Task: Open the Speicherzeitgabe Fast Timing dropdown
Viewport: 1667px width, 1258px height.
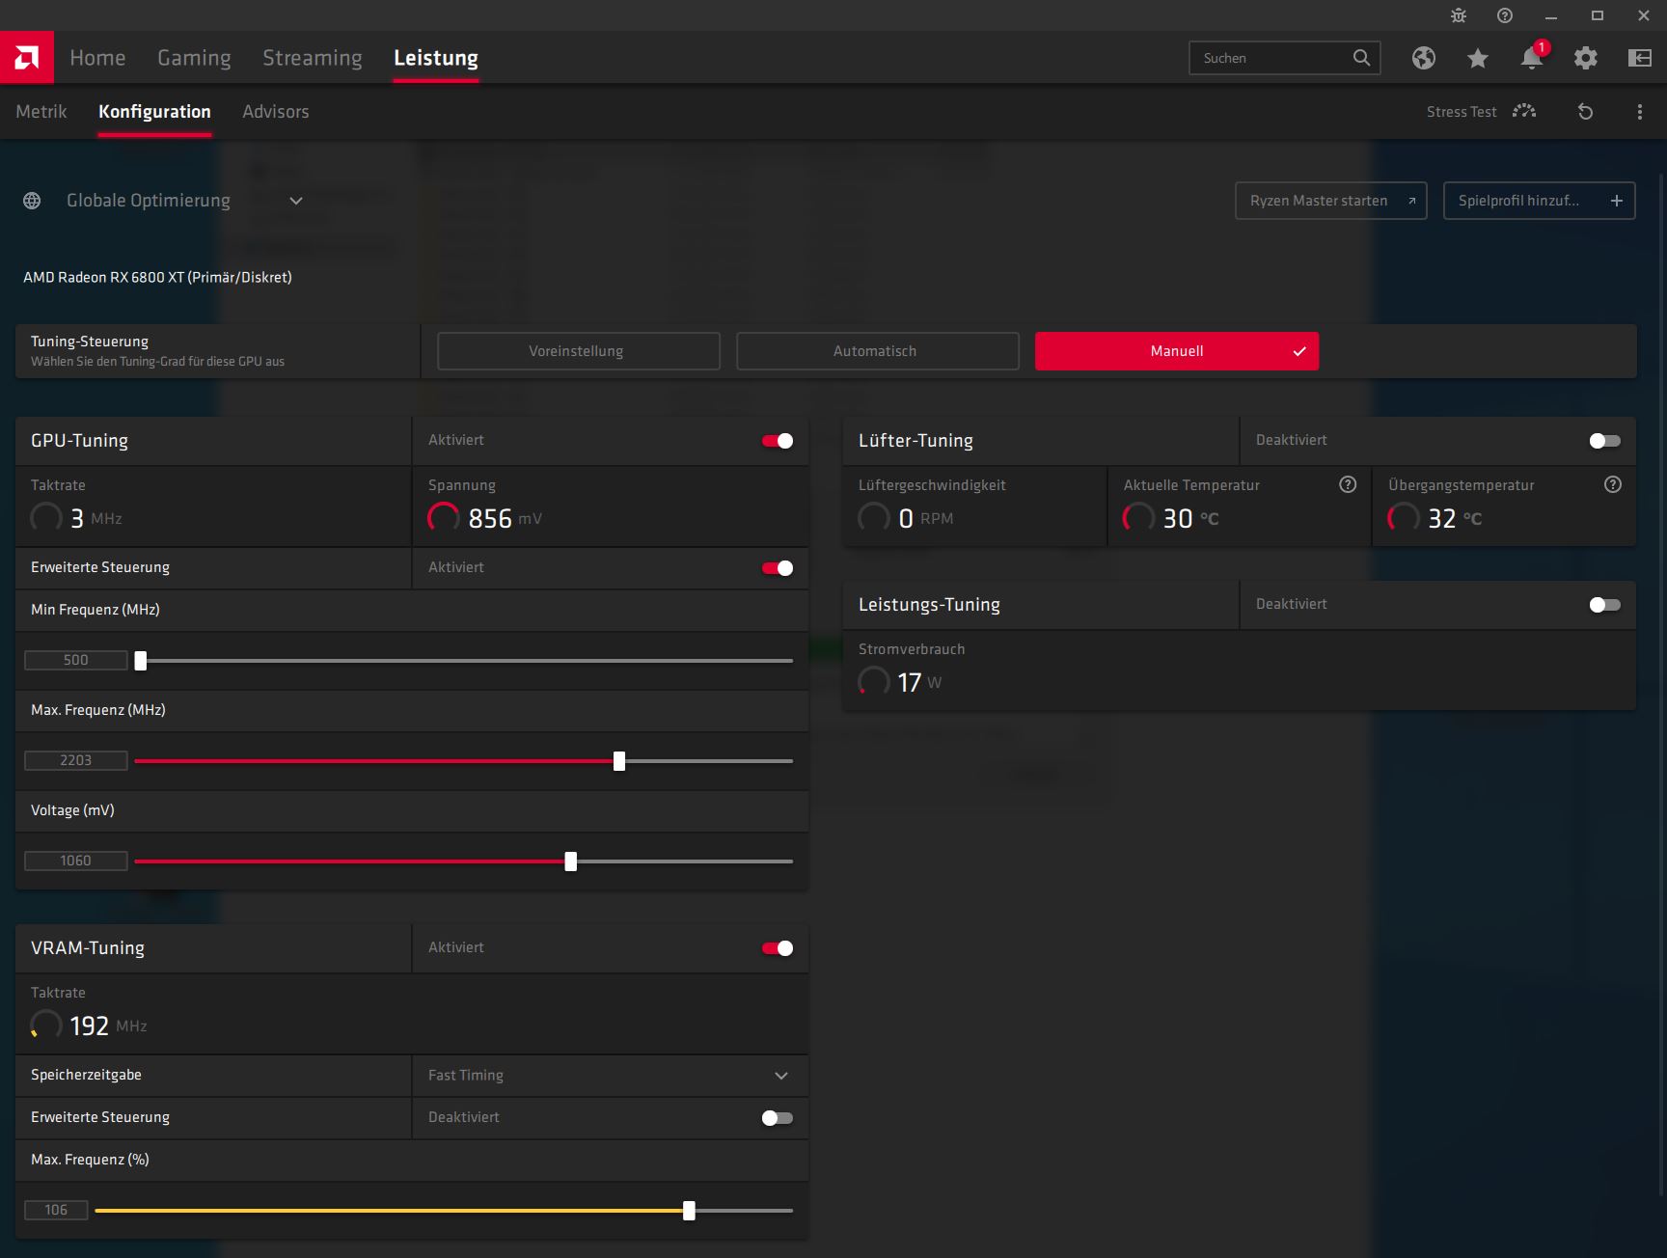Action: click(x=611, y=1076)
